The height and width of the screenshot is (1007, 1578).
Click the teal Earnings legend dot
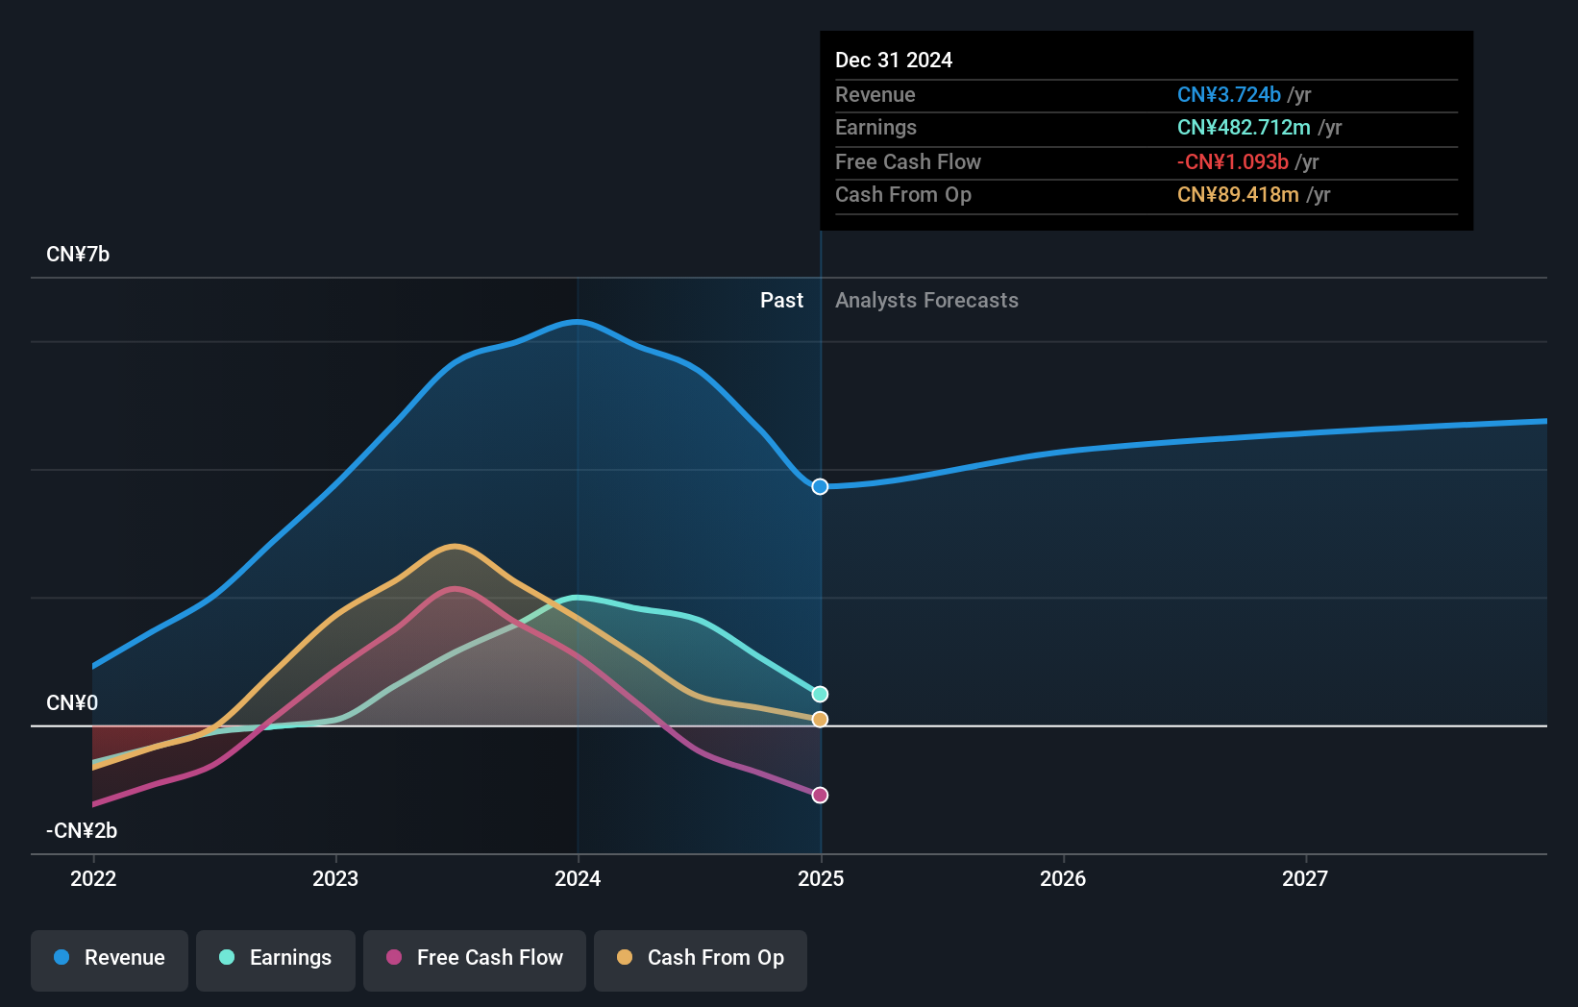click(227, 957)
